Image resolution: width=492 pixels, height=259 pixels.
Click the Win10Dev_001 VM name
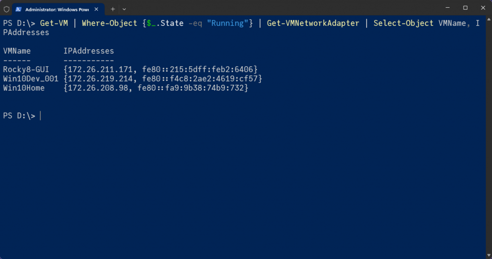(30, 79)
